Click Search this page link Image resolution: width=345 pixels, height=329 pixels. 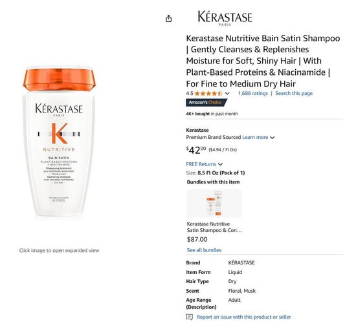(x=294, y=93)
